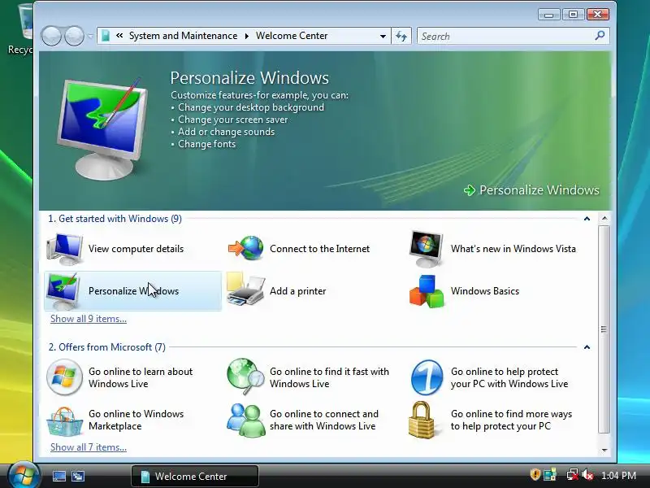This screenshot has height=488, width=650.
Task: Click Welcome Center breadcrumb
Action: pos(292,36)
